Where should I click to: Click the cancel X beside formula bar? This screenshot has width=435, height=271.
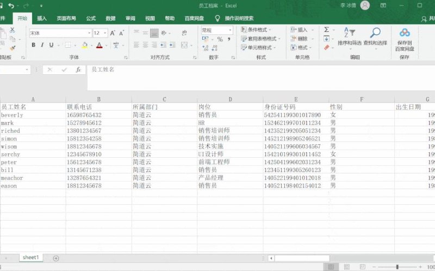point(49,70)
